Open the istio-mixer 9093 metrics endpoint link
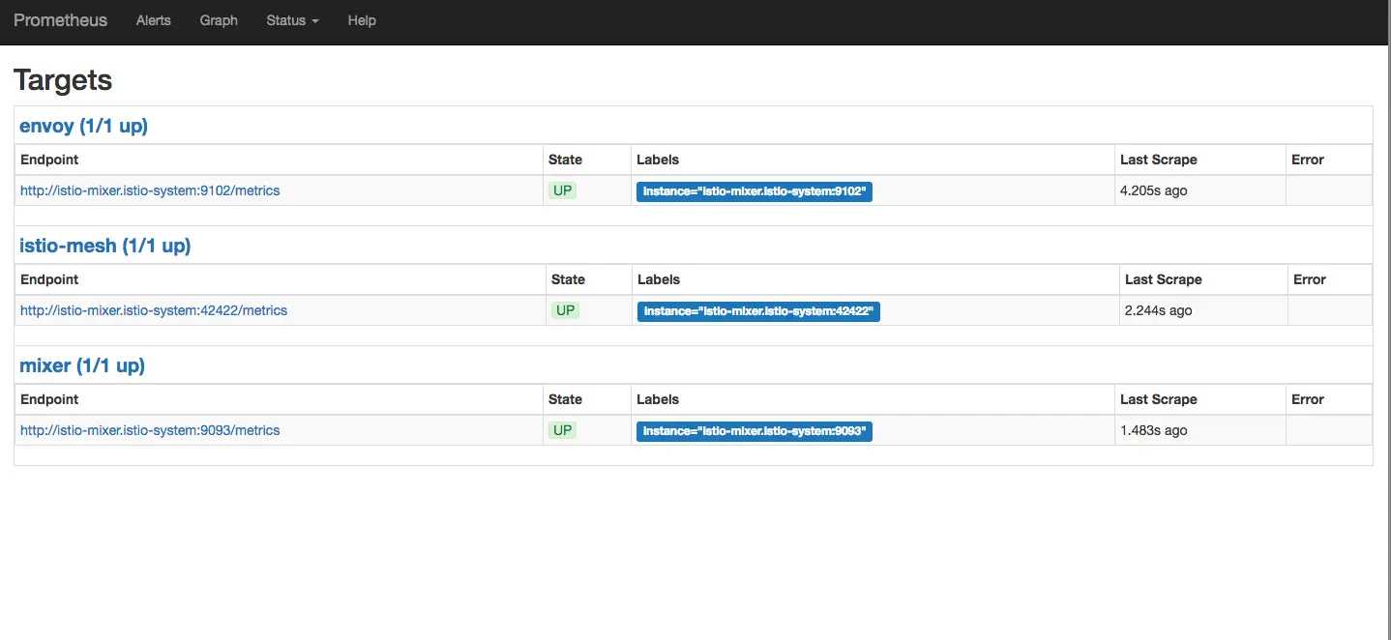The image size is (1391, 640). click(x=150, y=430)
